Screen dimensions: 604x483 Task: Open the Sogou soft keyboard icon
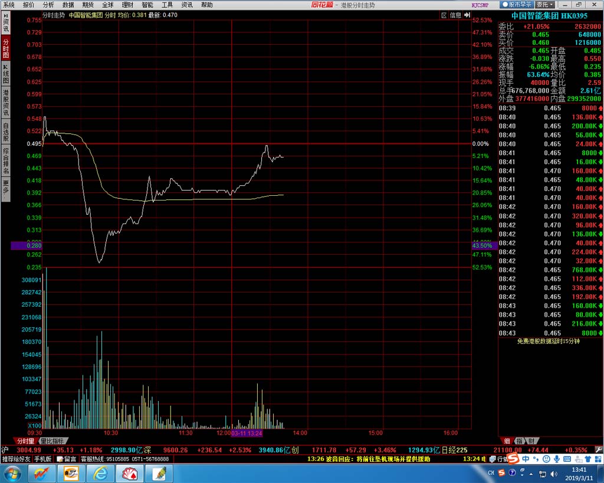[567, 459]
